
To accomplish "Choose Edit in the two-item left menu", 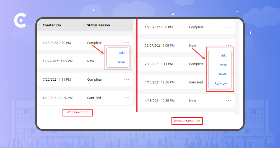I will tap(122, 53).
